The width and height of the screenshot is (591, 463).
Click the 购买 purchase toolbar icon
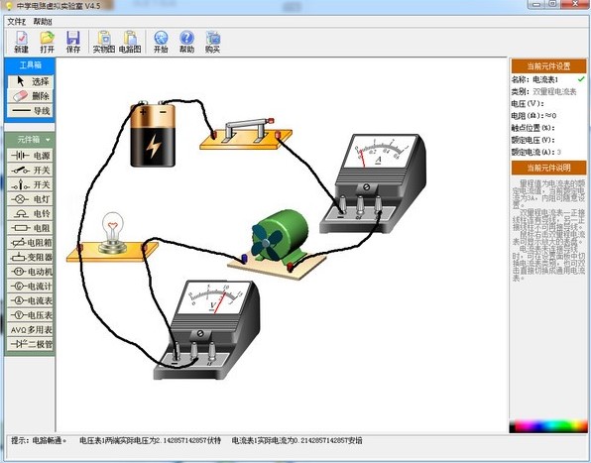coord(212,42)
